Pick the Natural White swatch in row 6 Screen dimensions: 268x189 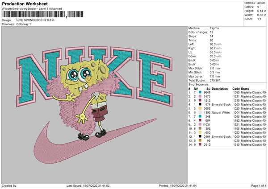200,112
